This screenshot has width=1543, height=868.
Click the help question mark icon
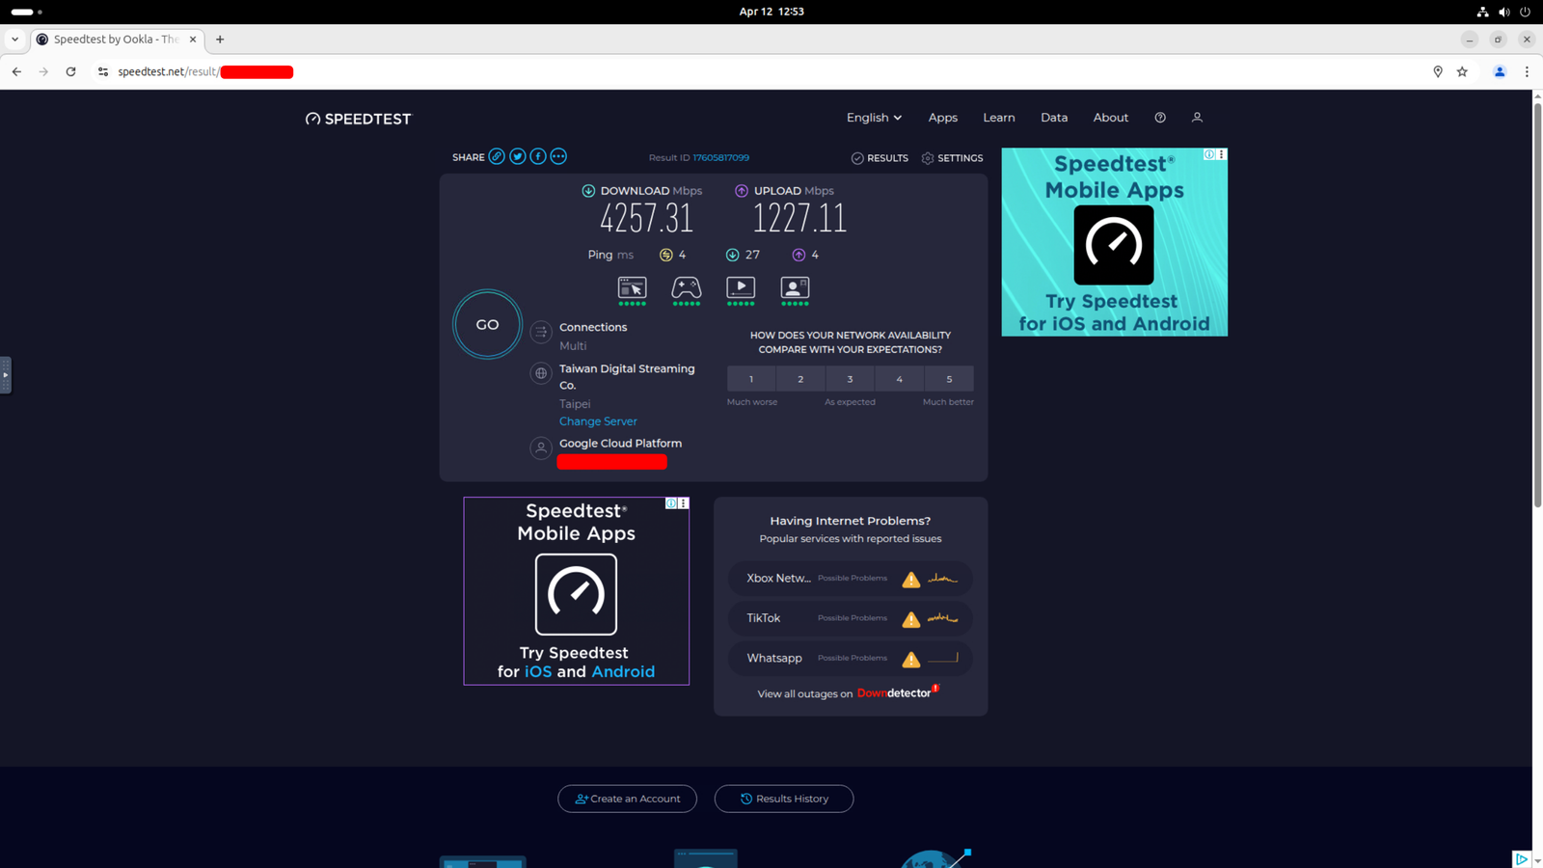tap(1160, 118)
